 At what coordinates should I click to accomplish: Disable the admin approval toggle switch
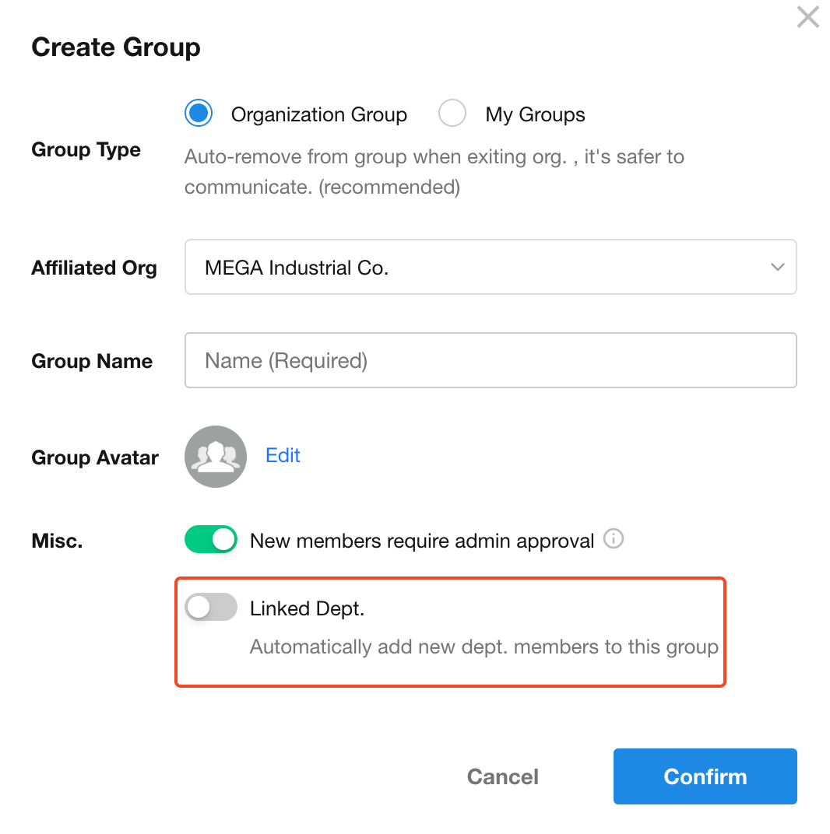(x=211, y=539)
